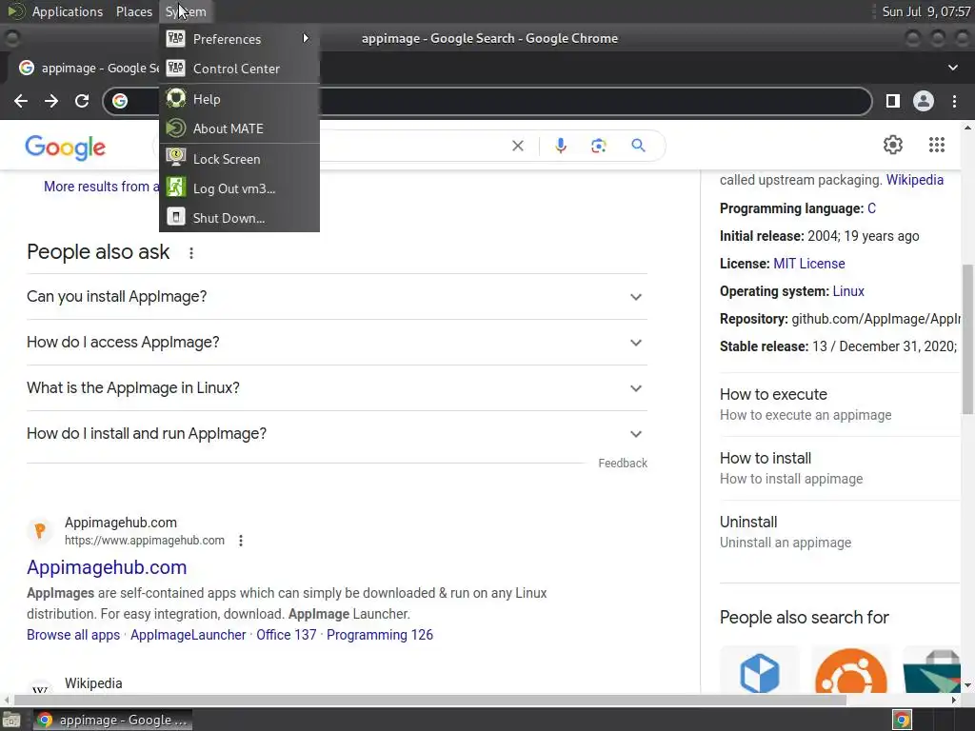Viewport: 975px width, 731px height.
Task: Open programming language C link
Action: 872,208
